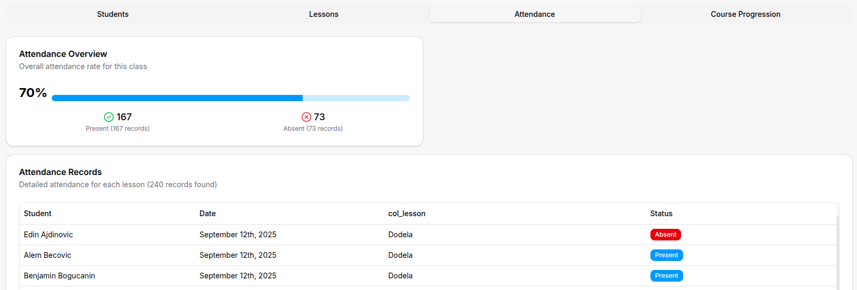This screenshot has width=857, height=290.
Task: Click the Student column header
Action: [38, 214]
